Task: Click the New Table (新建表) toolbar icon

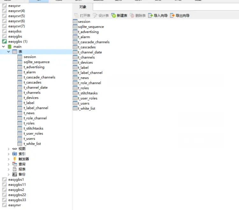Action: 113,15
